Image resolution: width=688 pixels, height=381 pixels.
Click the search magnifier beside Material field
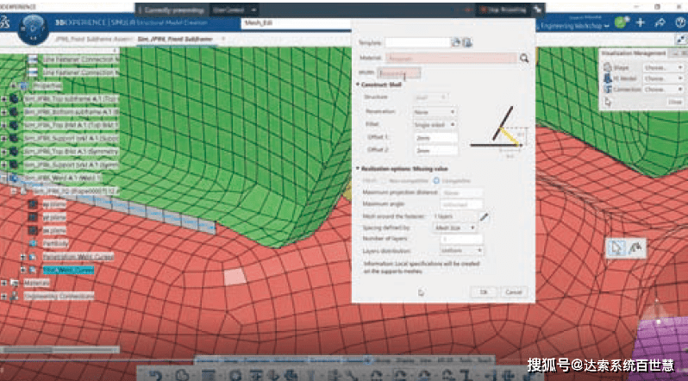[x=523, y=59]
